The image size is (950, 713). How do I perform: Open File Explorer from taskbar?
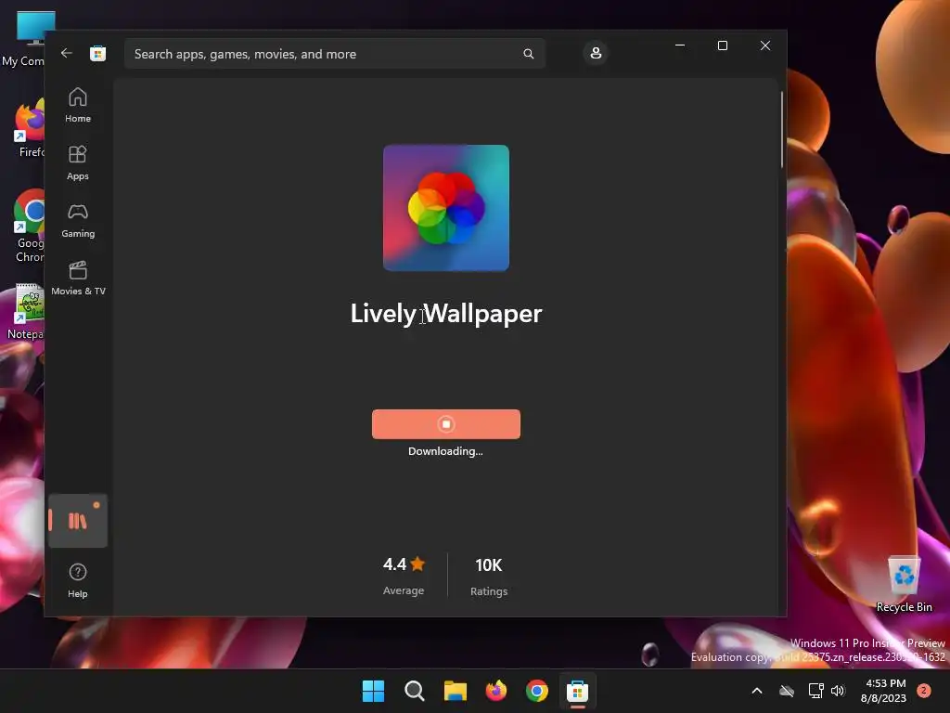(x=455, y=691)
